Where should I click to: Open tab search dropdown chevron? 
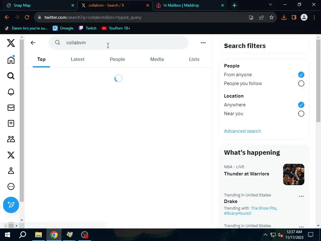tap(271, 4)
